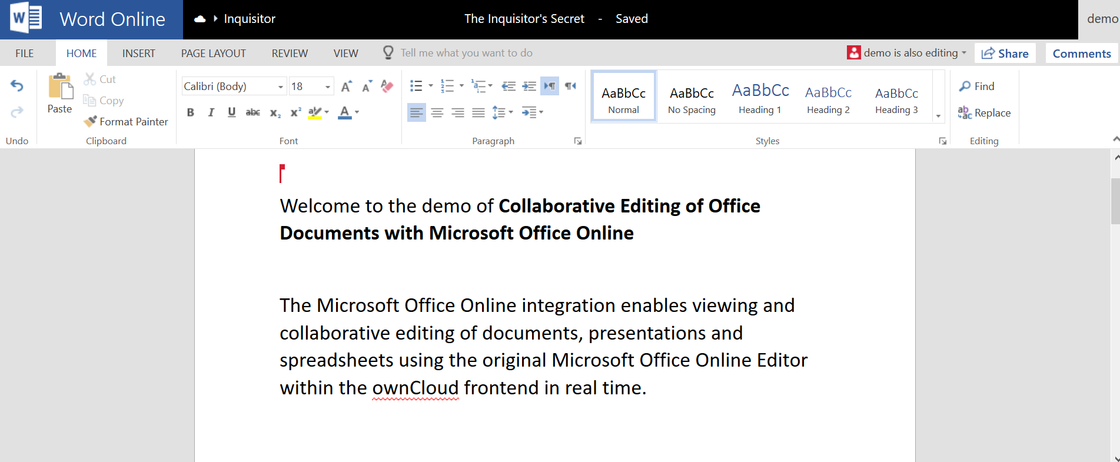This screenshot has width=1120, height=462.
Task: Activate the Format Painter
Action: pyautogui.click(x=126, y=121)
